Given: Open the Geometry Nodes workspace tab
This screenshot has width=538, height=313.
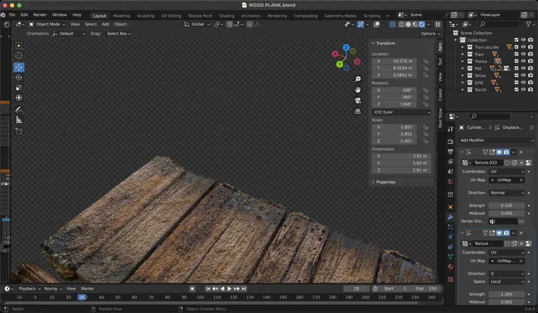Looking at the screenshot, I should point(340,16).
